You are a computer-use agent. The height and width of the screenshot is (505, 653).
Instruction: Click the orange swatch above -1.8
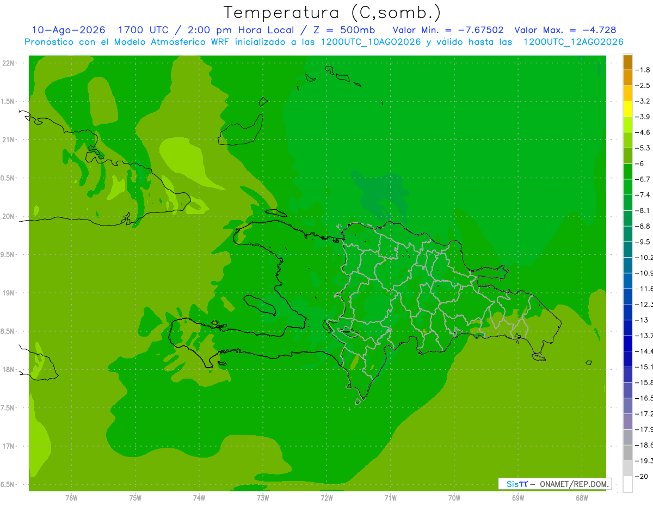(x=627, y=62)
